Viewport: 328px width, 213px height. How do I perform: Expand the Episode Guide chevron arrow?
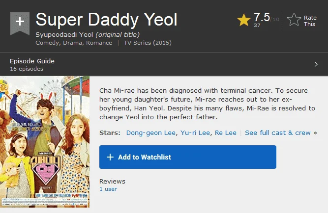[316, 64]
